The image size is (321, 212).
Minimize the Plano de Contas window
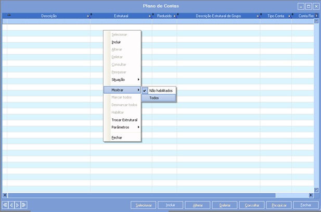tap(301, 6)
